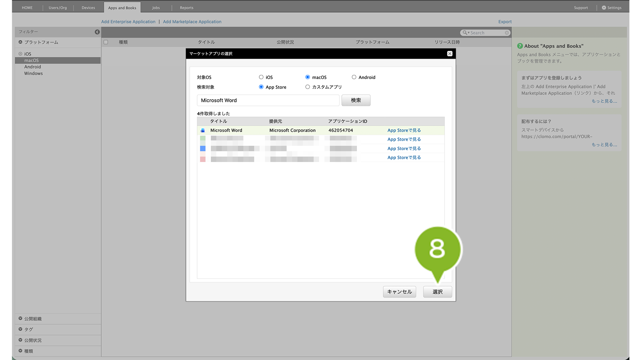The width and height of the screenshot is (641, 360).
Task: Click the プラットフォーム column header
Action: pos(372,42)
